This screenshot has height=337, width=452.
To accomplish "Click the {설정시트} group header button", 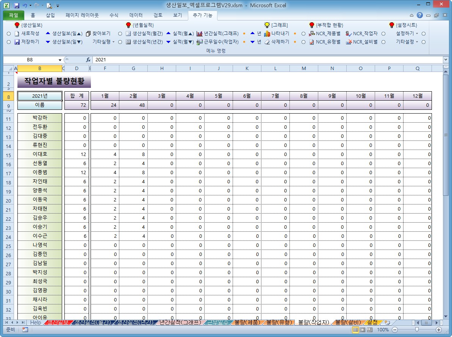I will pos(403,25).
